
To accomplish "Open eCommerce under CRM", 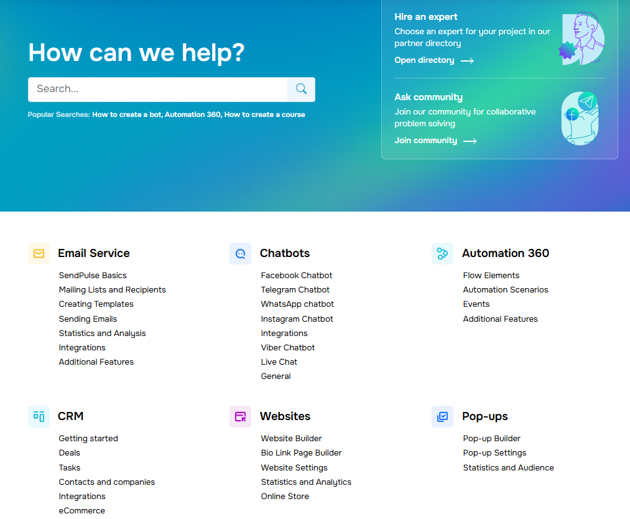I will tap(82, 510).
